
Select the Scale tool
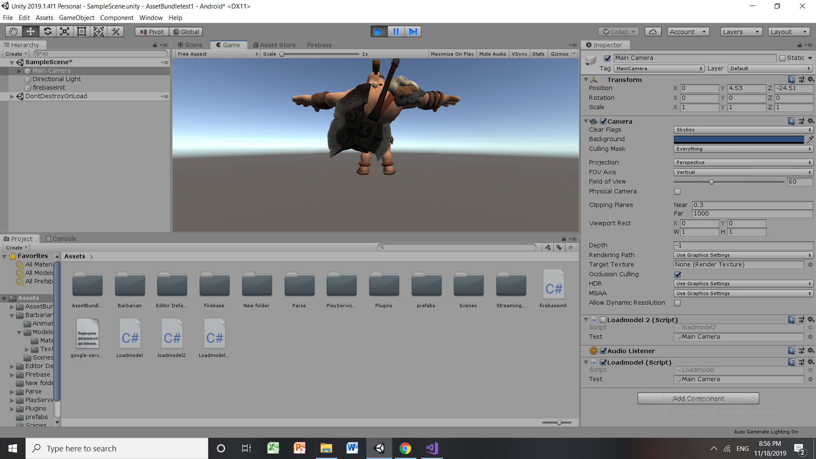65,31
